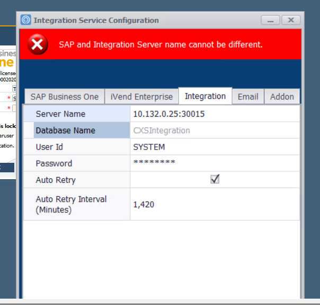320x305 pixels.
Task: Close the Integration Service Configuration window
Action: click(291, 20)
